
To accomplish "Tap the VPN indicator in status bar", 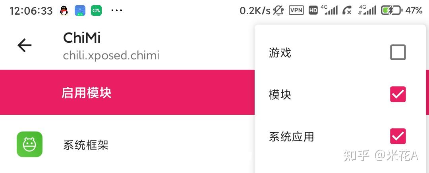I will (296, 10).
